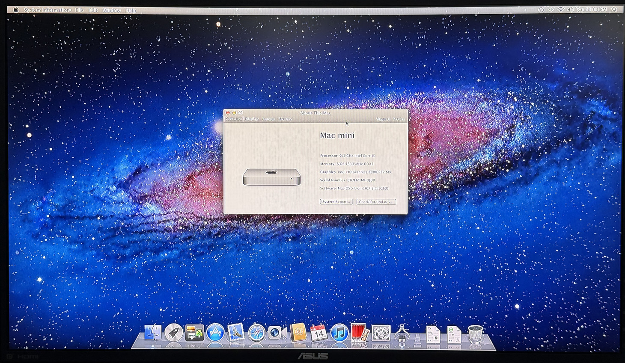This screenshot has height=363, width=625.
Task: Open the System Information application menu
Action: (47, 10)
